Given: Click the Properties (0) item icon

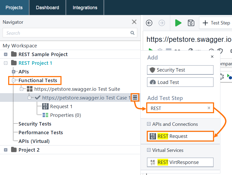Looking at the screenshot, I should tap(45, 115).
